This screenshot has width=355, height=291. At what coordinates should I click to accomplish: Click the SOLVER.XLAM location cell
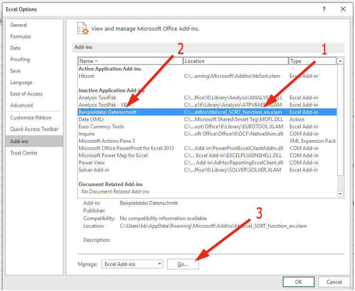pos(233,170)
